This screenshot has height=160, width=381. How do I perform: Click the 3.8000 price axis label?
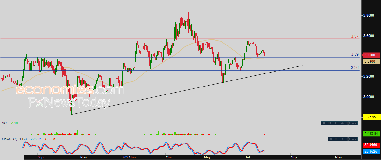[368, 15]
